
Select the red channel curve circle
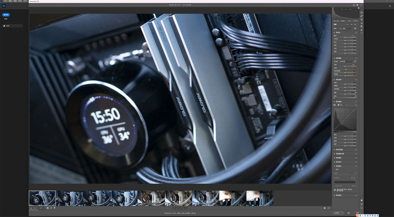tap(344, 105)
